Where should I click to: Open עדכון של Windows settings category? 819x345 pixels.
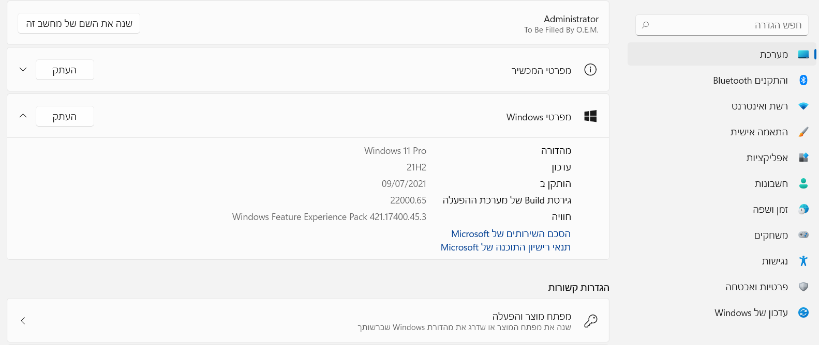722,312
